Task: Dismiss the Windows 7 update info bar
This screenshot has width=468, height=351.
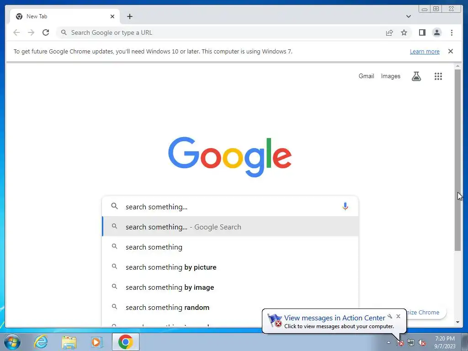Action: [x=451, y=51]
